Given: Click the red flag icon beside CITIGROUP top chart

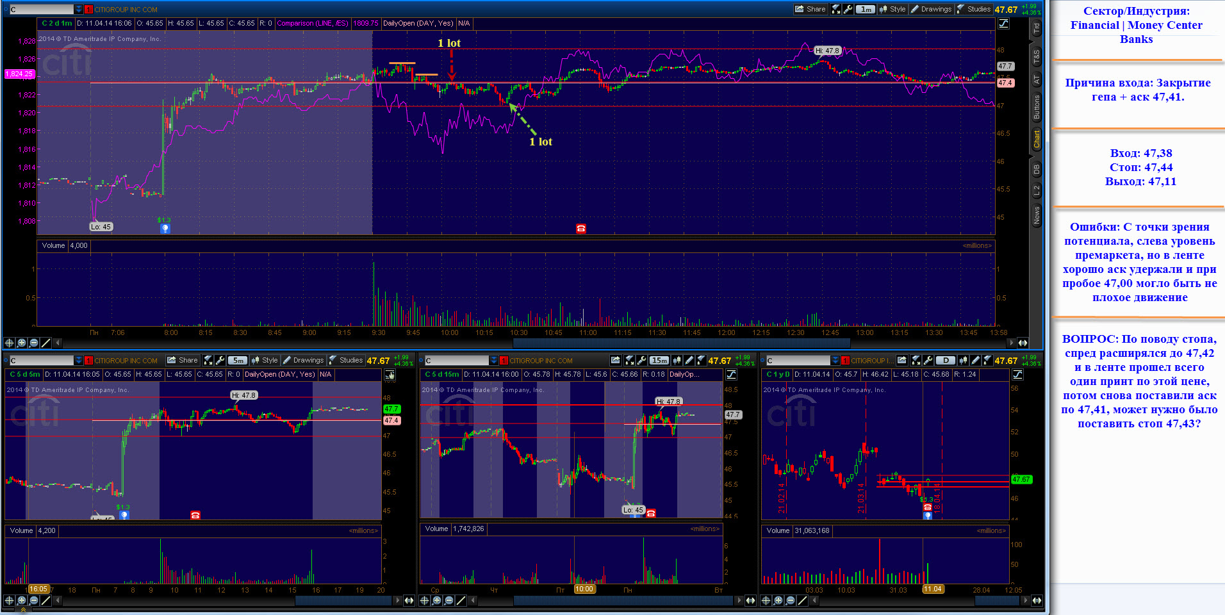Looking at the screenshot, I should click(89, 10).
